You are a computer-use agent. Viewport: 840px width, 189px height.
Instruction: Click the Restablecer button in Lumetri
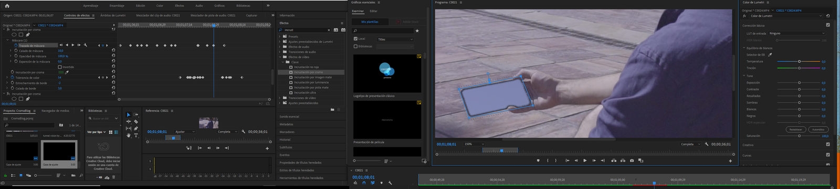795,129
